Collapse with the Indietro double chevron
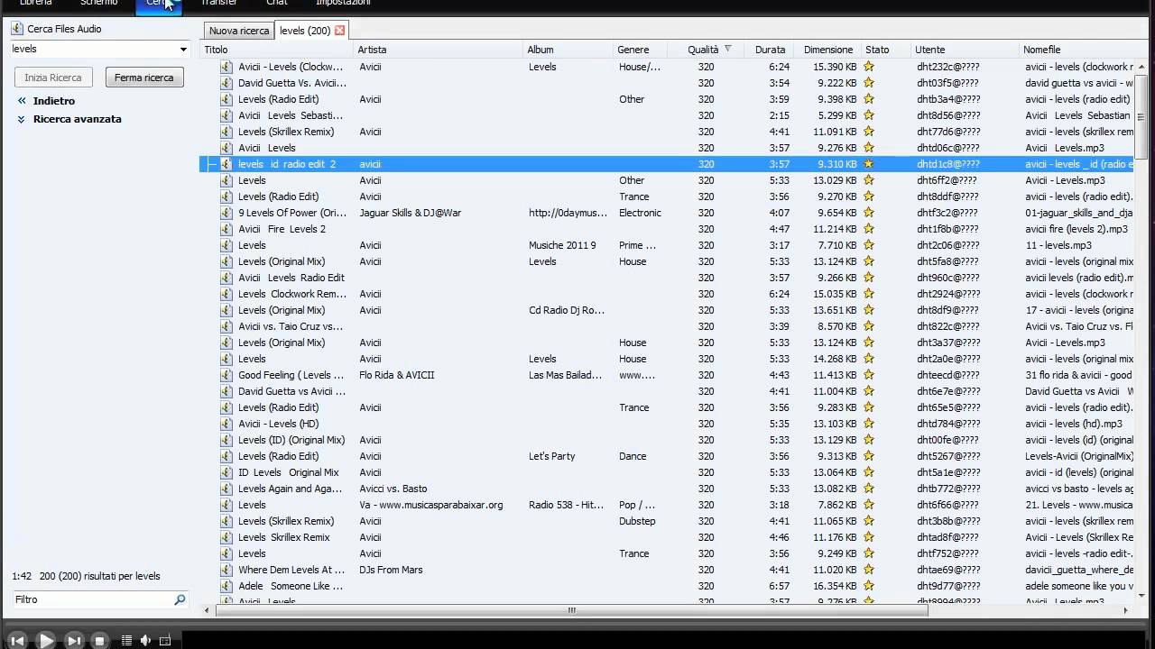The image size is (1155, 649). [x=22, y=101]
